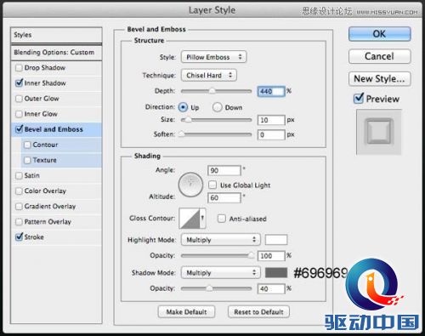Select the Up direction radio button

[x=183, y=107]
